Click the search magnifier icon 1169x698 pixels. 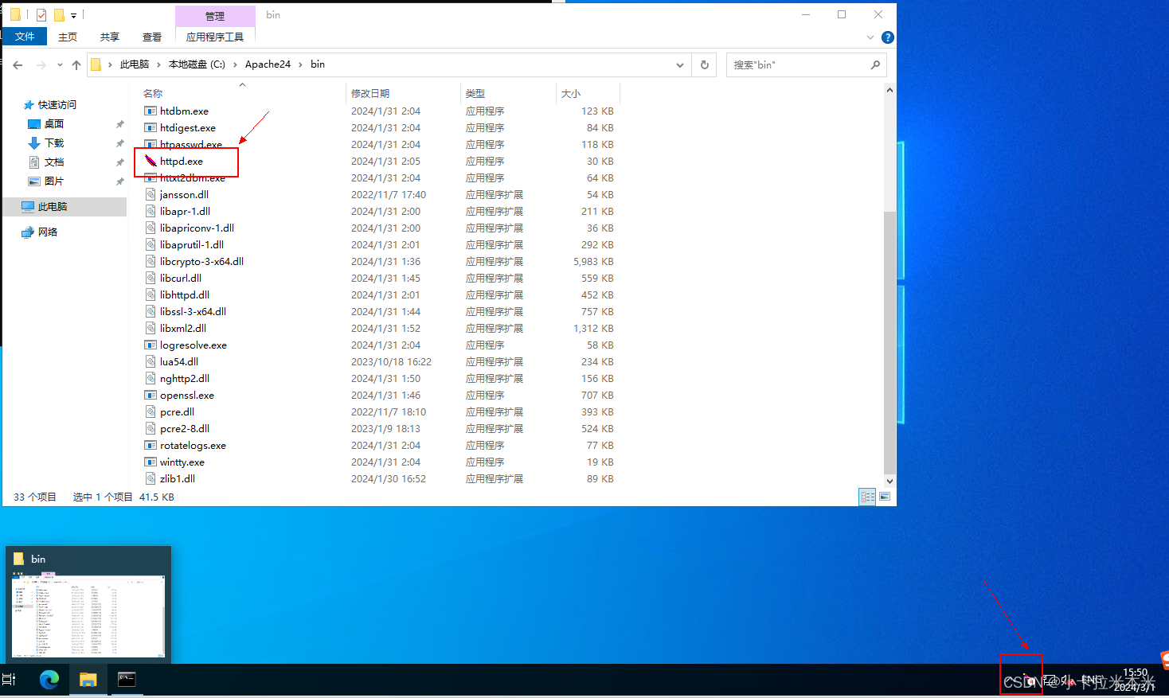[x=874, y=64]
